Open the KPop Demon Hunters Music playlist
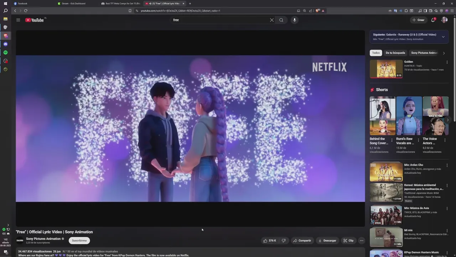 386,253
